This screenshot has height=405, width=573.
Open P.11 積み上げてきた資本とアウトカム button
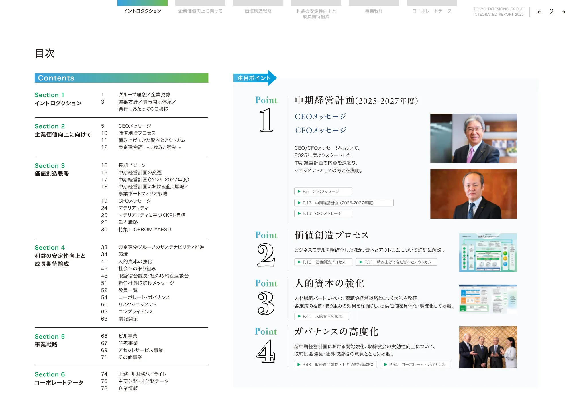click(397, 262)
